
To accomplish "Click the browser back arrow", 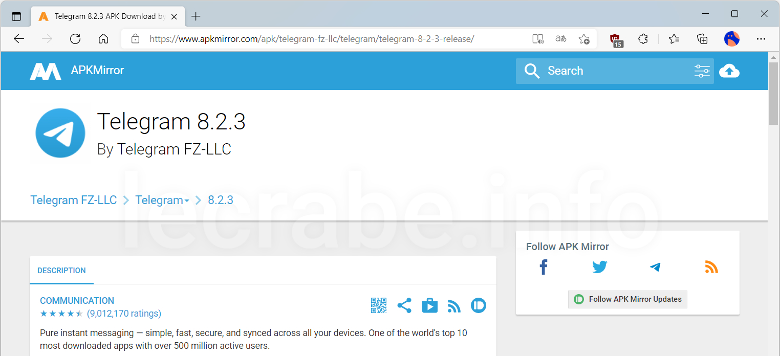I will coord(19,39).
